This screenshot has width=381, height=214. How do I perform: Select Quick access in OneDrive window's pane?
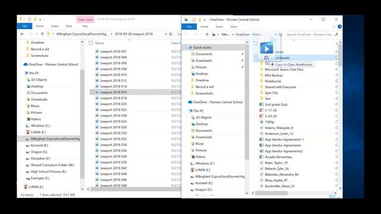[x=202, y=48]
